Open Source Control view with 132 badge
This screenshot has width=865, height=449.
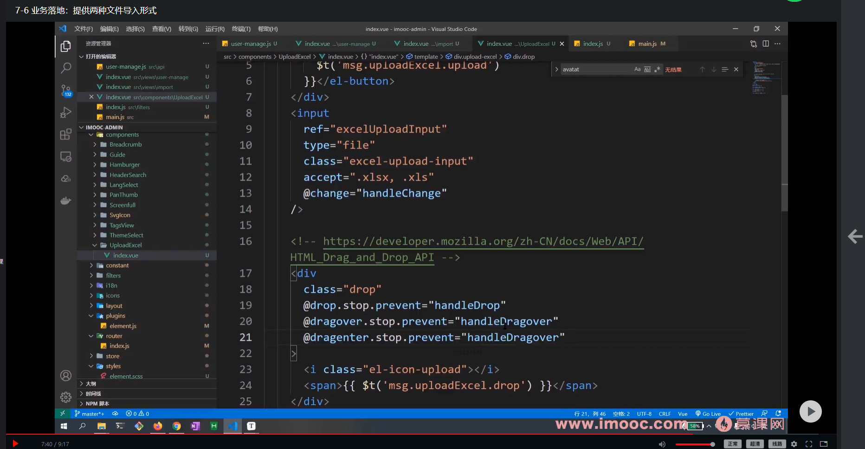pos(66,90)
